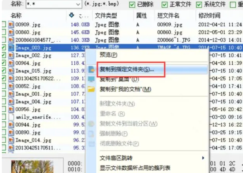Click the 00956.jpg file icon

tap(12, 109)
